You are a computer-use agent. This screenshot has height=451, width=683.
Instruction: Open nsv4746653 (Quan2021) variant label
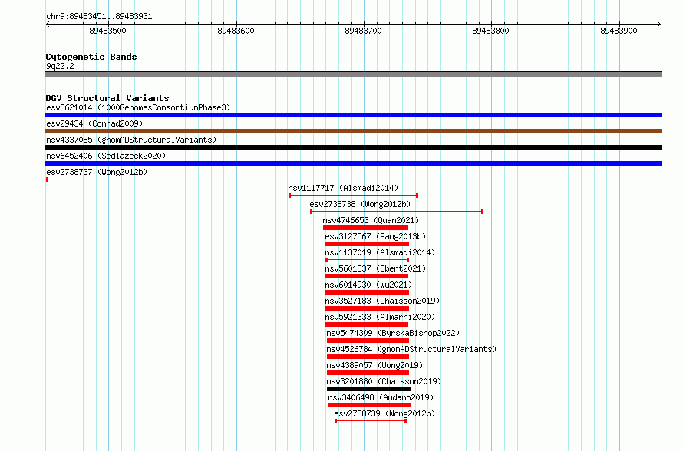click(x=371, y=220)
